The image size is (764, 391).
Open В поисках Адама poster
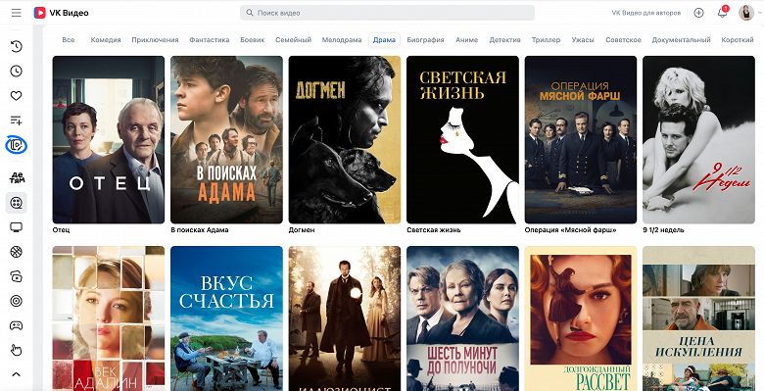tap(226, 140)
